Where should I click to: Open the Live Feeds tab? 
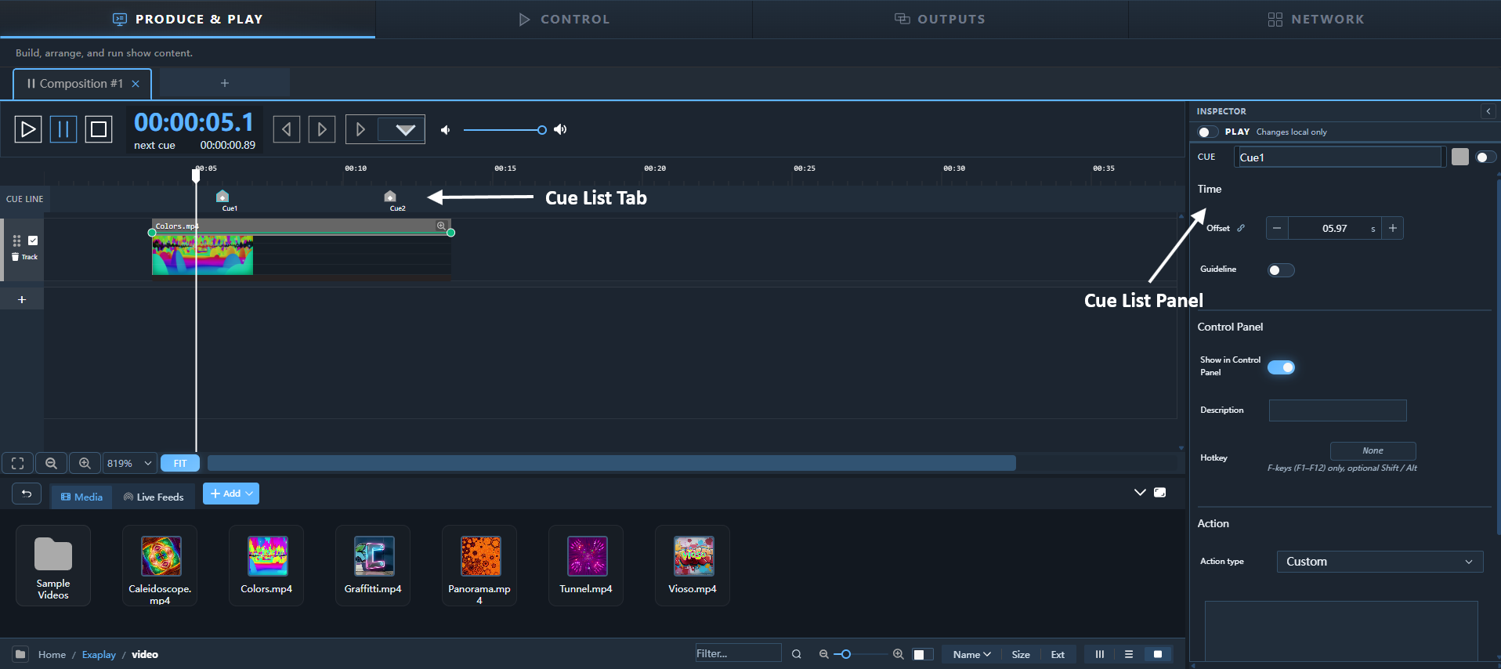154,497
